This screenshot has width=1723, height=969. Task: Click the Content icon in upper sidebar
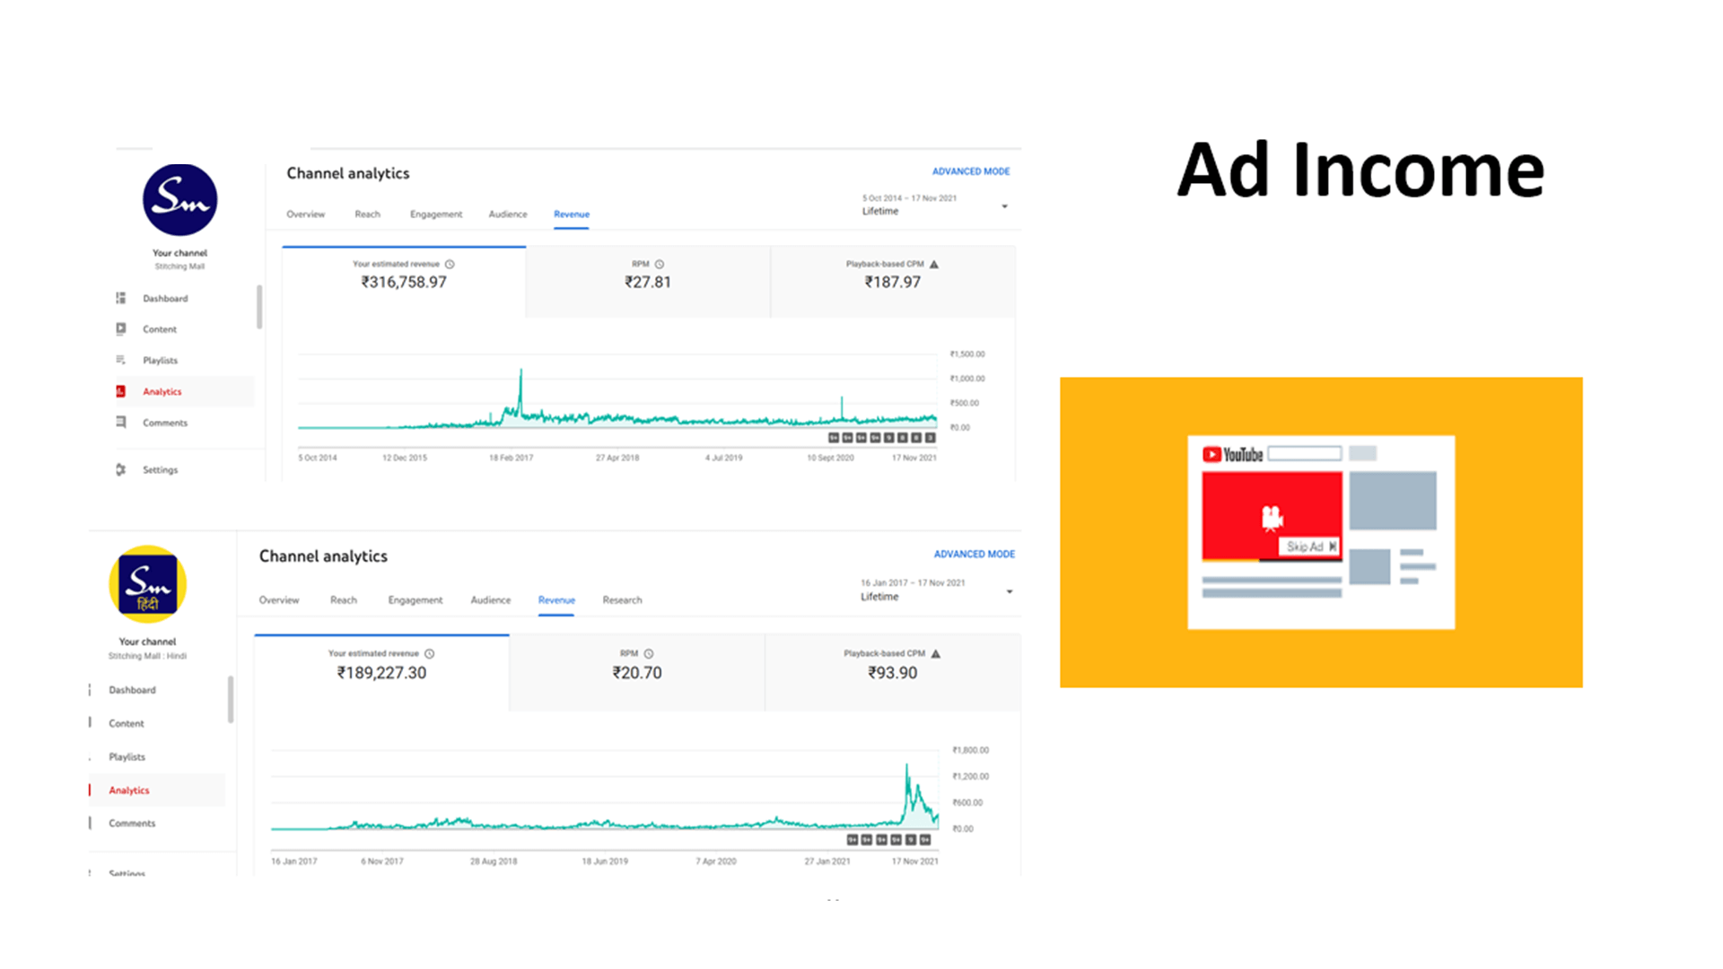121,329
